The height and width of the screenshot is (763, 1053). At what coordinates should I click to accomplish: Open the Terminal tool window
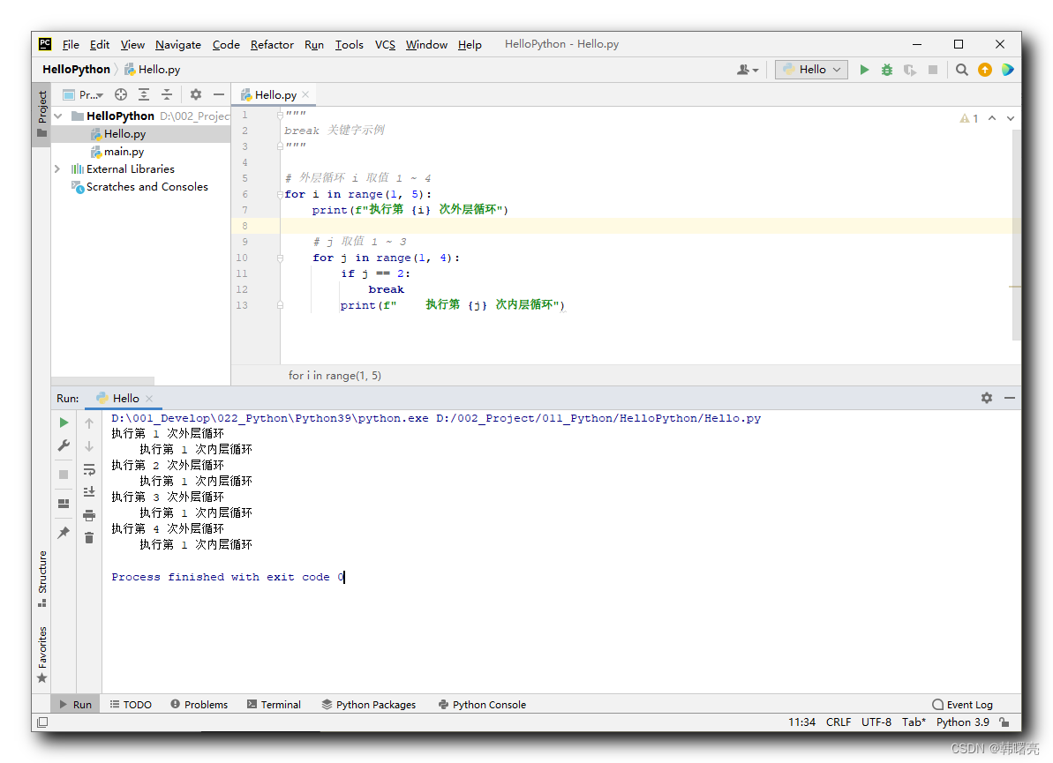tap(274, 705)
